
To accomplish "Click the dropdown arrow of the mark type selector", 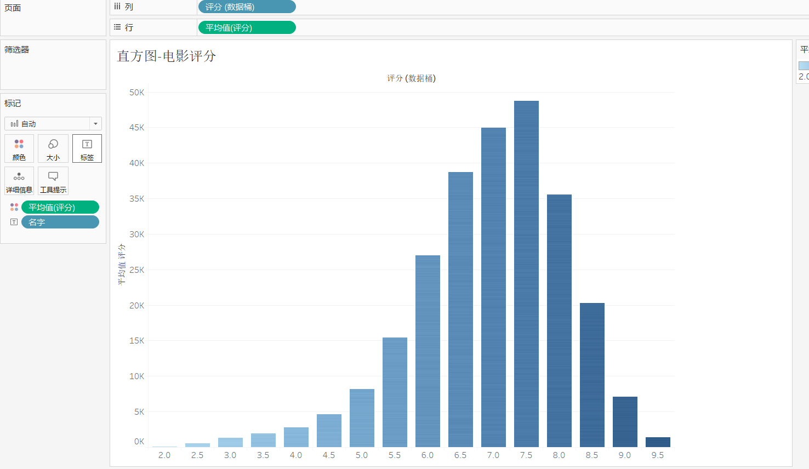I will coord(95,124).
